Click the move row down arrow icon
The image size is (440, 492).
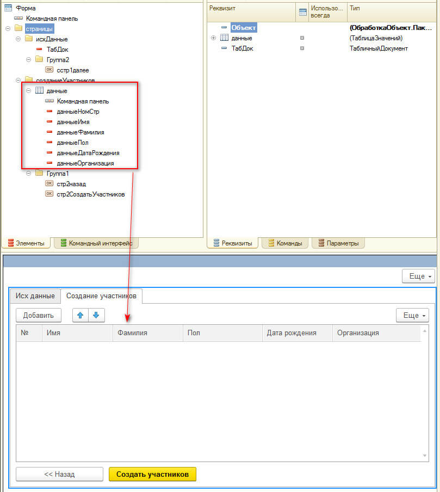click(96, 315)
